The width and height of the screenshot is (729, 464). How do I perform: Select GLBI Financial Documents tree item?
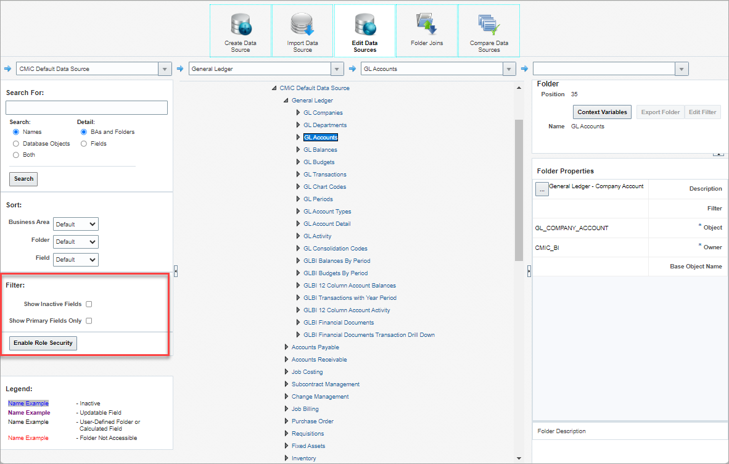click(339, 323)
